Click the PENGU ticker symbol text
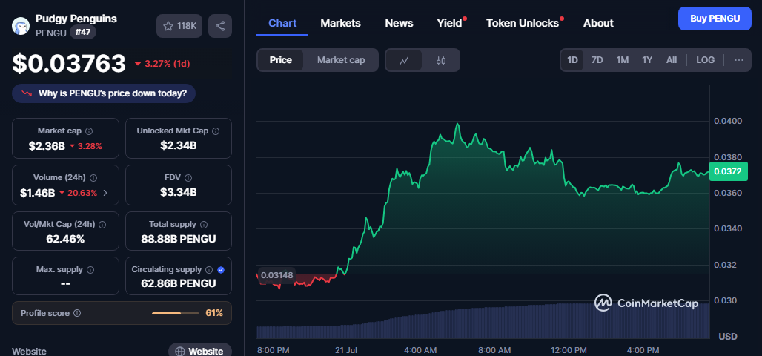Image resolution: width=762 pixels, height=356 pixels. [51, 33]
